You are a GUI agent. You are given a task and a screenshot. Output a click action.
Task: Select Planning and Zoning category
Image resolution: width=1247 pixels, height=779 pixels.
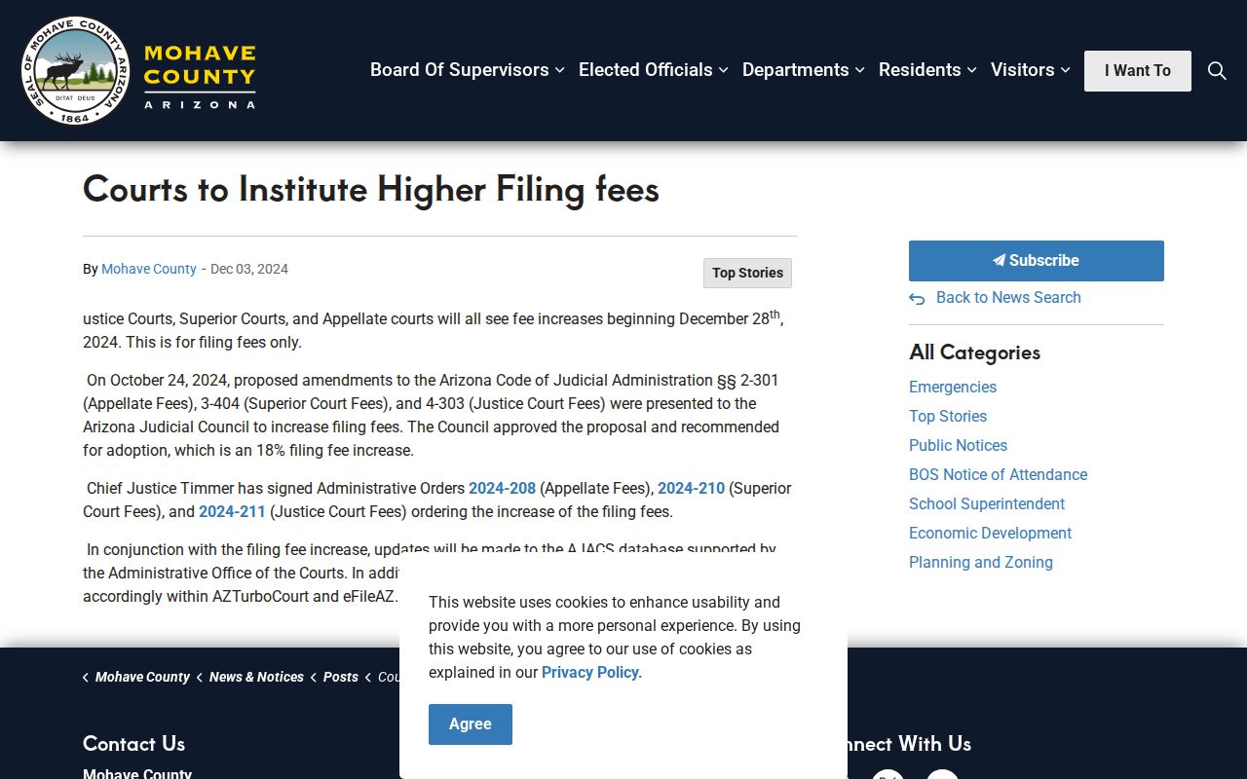981,562
